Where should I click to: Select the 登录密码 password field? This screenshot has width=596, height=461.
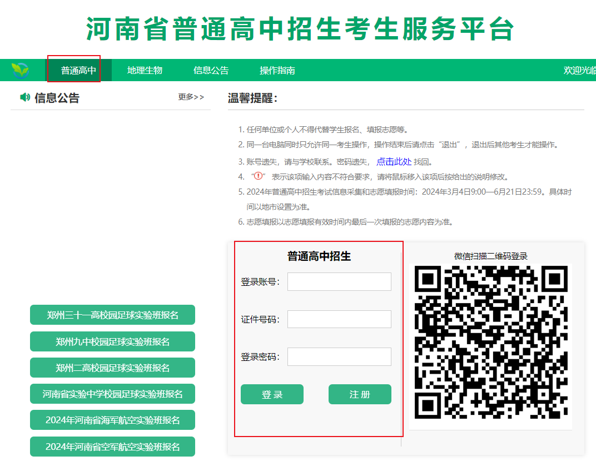[339, 357]
